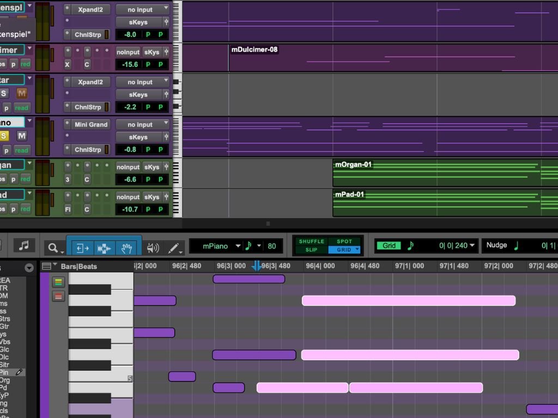Unmute the Guitar track with orange M

pyautogui.click(x=22, y=93)
